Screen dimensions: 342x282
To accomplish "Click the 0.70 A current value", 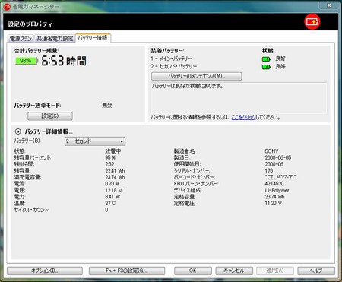I will 112,184.
